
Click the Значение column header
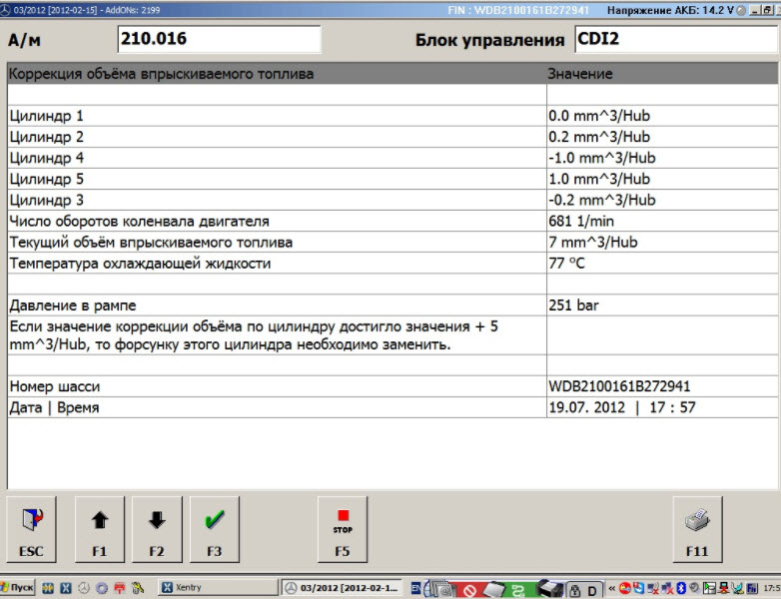(659, 74)
